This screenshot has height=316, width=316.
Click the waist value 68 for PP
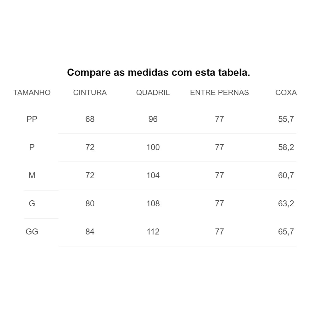pyautogui.click(x=90, y=119)
